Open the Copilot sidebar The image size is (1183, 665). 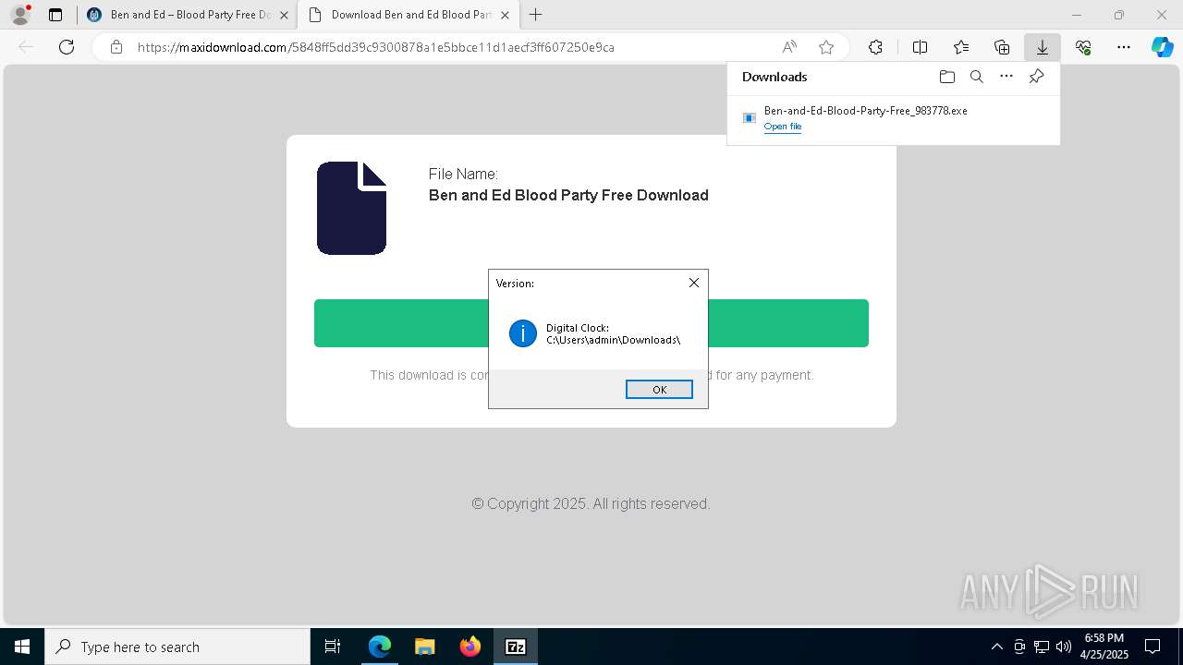[1162, 47]
